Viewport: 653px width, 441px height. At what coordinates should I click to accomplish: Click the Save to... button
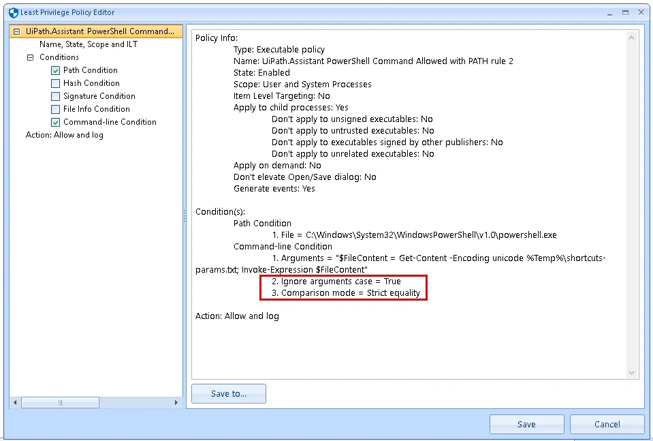click(229, 394)
